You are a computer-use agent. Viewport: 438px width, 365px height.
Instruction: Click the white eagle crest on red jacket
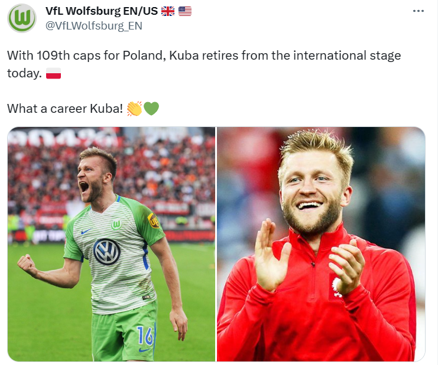pos(336,288)
